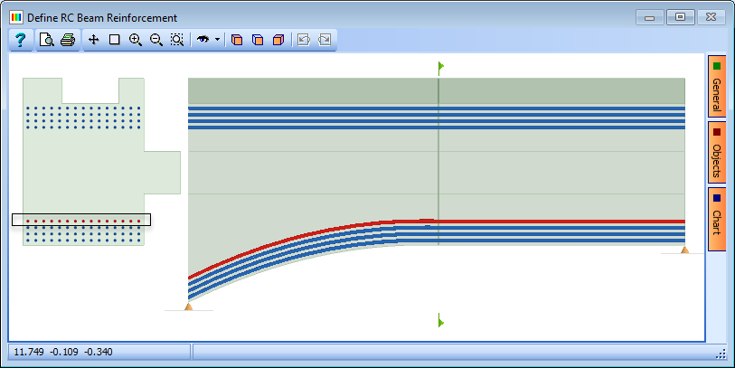Click the zoom in magnifier
Screen dimensions: 735x368
pos(136,40)
